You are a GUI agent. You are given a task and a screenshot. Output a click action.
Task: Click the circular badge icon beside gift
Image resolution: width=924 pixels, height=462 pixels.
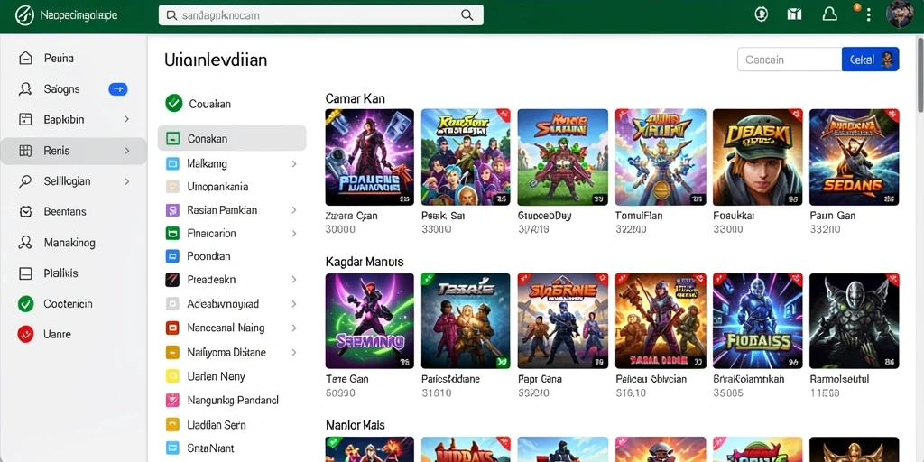coord(762,14)
